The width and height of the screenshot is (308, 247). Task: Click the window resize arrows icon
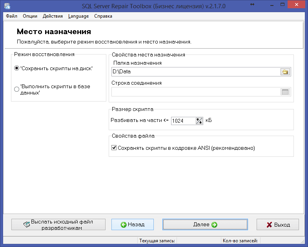point(252,4)
